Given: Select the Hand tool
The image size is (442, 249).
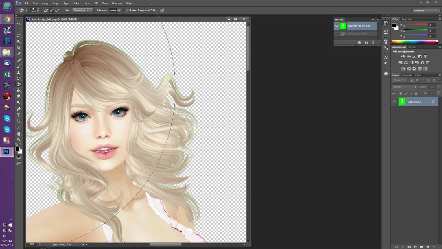Looking at the screenshot, I should [x=19, y=133].
